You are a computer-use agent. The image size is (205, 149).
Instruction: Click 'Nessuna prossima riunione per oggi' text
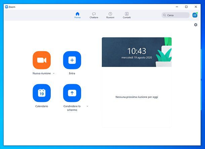coord(137,97)
